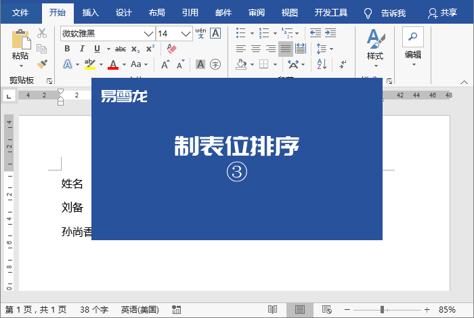The width and height of the screenshot is (474, 318).
Task: Click the tab stop selector
Action: (9, 96)
